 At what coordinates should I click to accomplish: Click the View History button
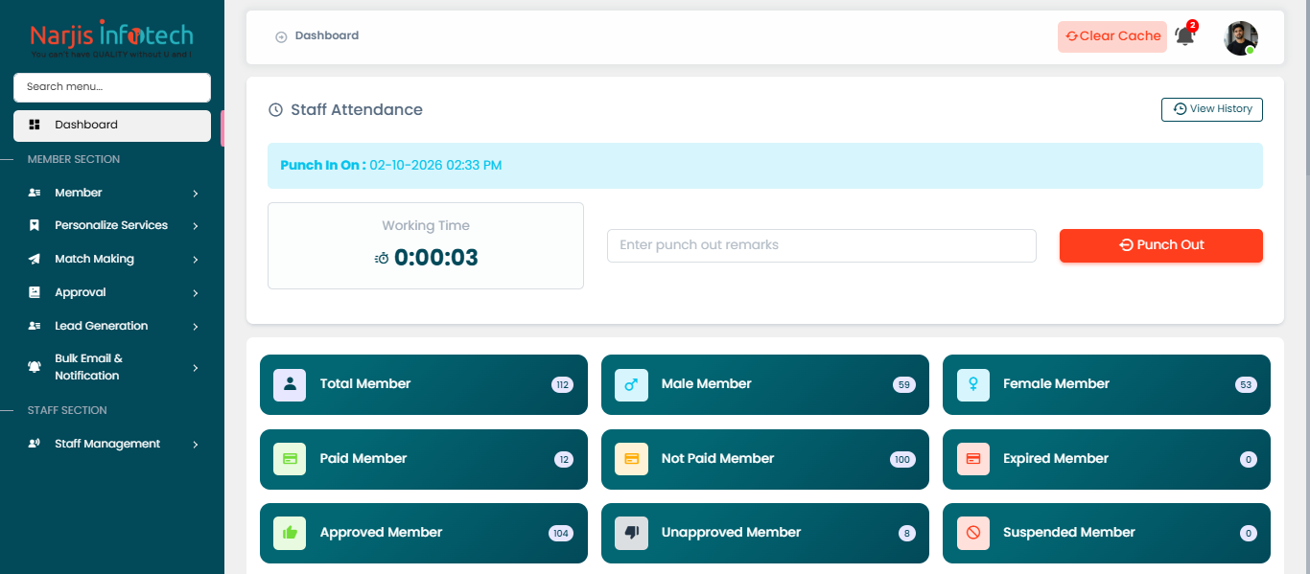(x=1212, y=109)
